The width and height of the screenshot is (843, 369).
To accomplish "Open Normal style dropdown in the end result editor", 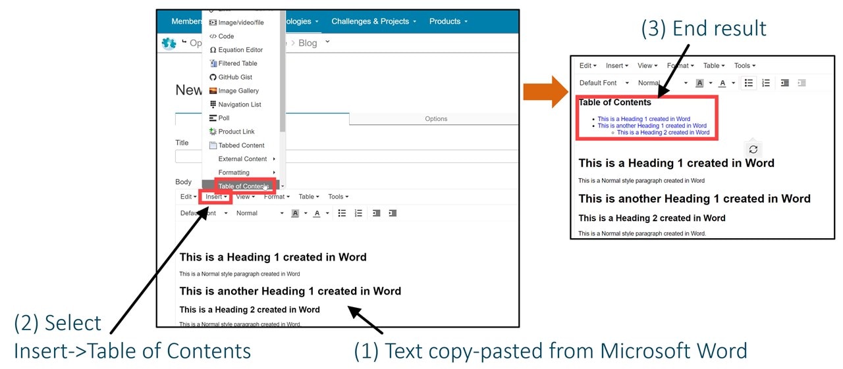I will click(662, 83).
